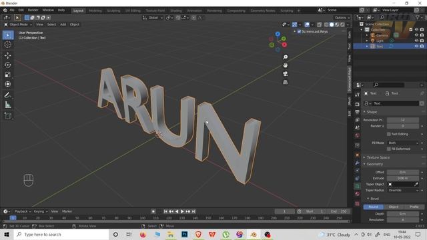Select the Profile bevel mode button
Image resolution: width=427 pixels, height=240 pixels.
click(414, 207)
